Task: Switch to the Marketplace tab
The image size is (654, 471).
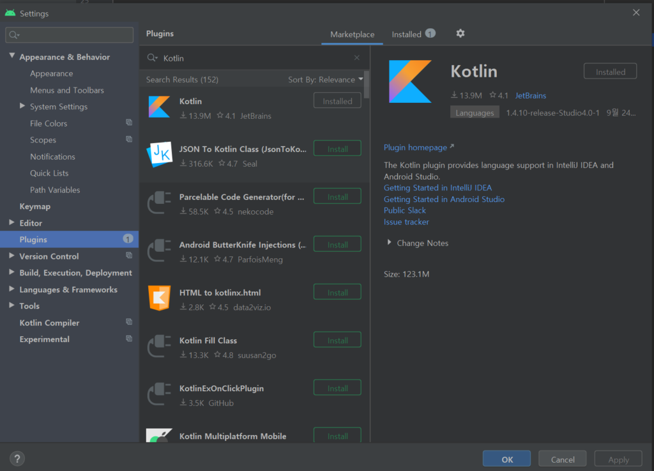Action: (x=352, y=35)
